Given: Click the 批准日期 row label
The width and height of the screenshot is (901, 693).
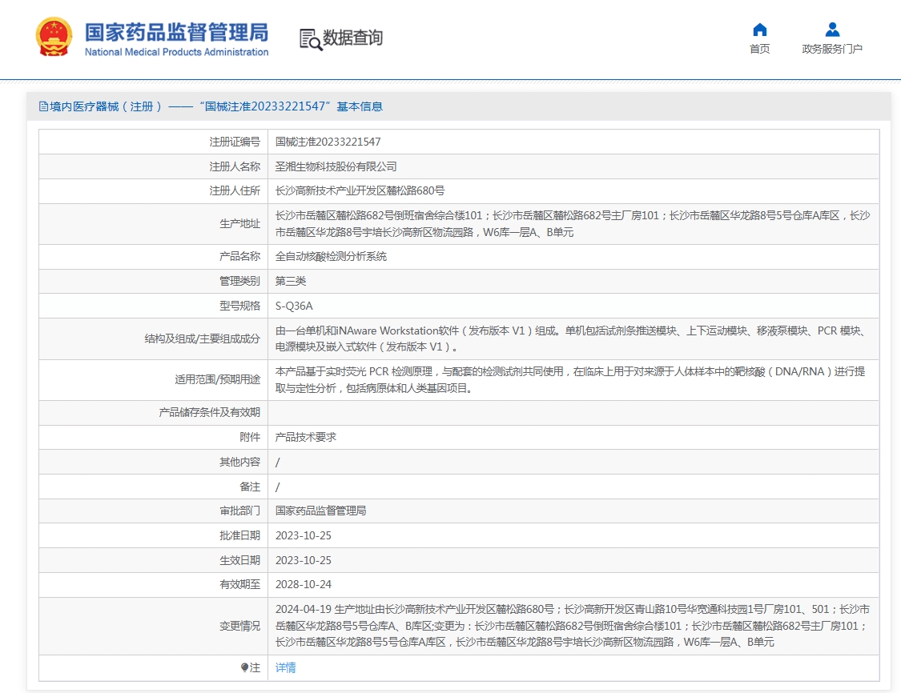Looking at the screenshot, I should (239, 535).
